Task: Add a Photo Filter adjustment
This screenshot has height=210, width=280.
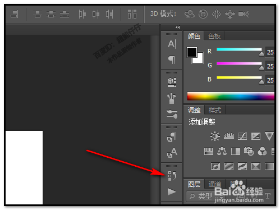Action: tap(249, 151)
